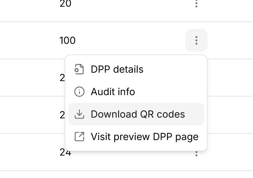The image size is (253, 178).
Task: Visit preview DPP page
Action: click(144, 137)
